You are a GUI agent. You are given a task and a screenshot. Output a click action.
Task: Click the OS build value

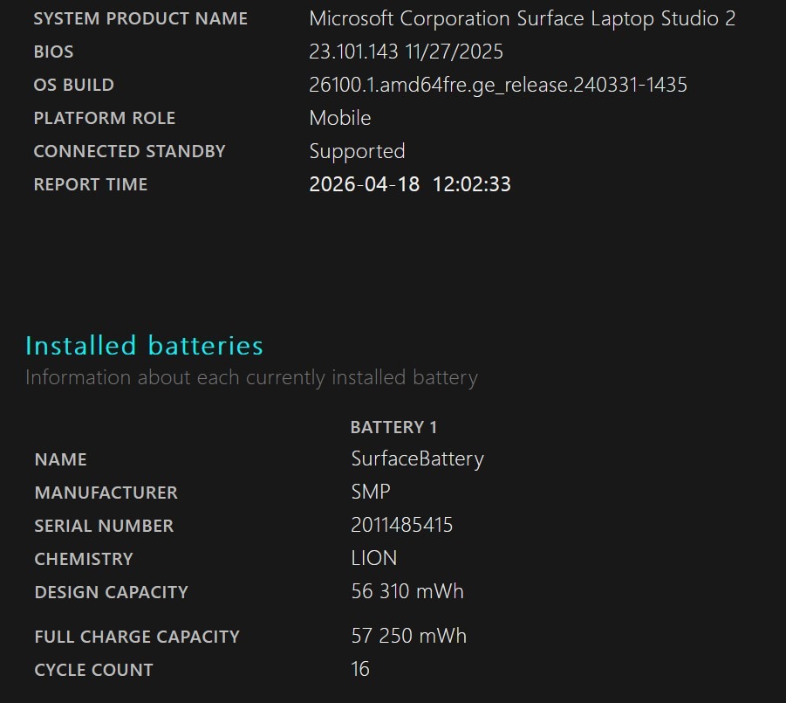[497, 85]
